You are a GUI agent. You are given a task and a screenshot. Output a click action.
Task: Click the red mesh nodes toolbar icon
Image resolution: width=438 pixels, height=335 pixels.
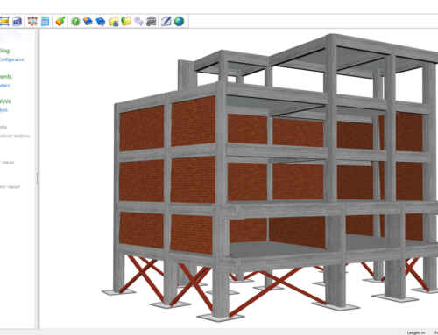32,21
